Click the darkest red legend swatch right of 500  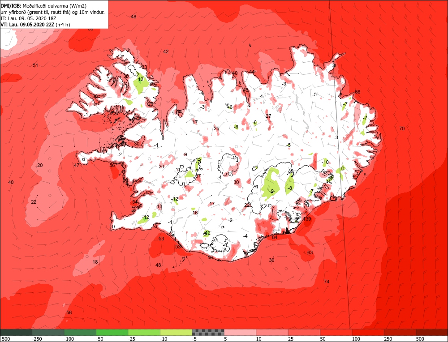(x=432, y=332)
